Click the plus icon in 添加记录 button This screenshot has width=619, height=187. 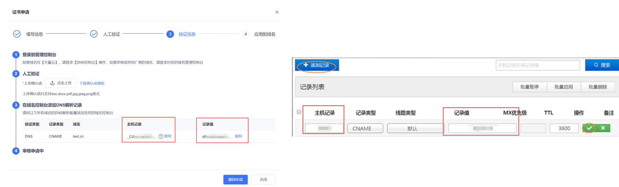(x=306, y=65)
